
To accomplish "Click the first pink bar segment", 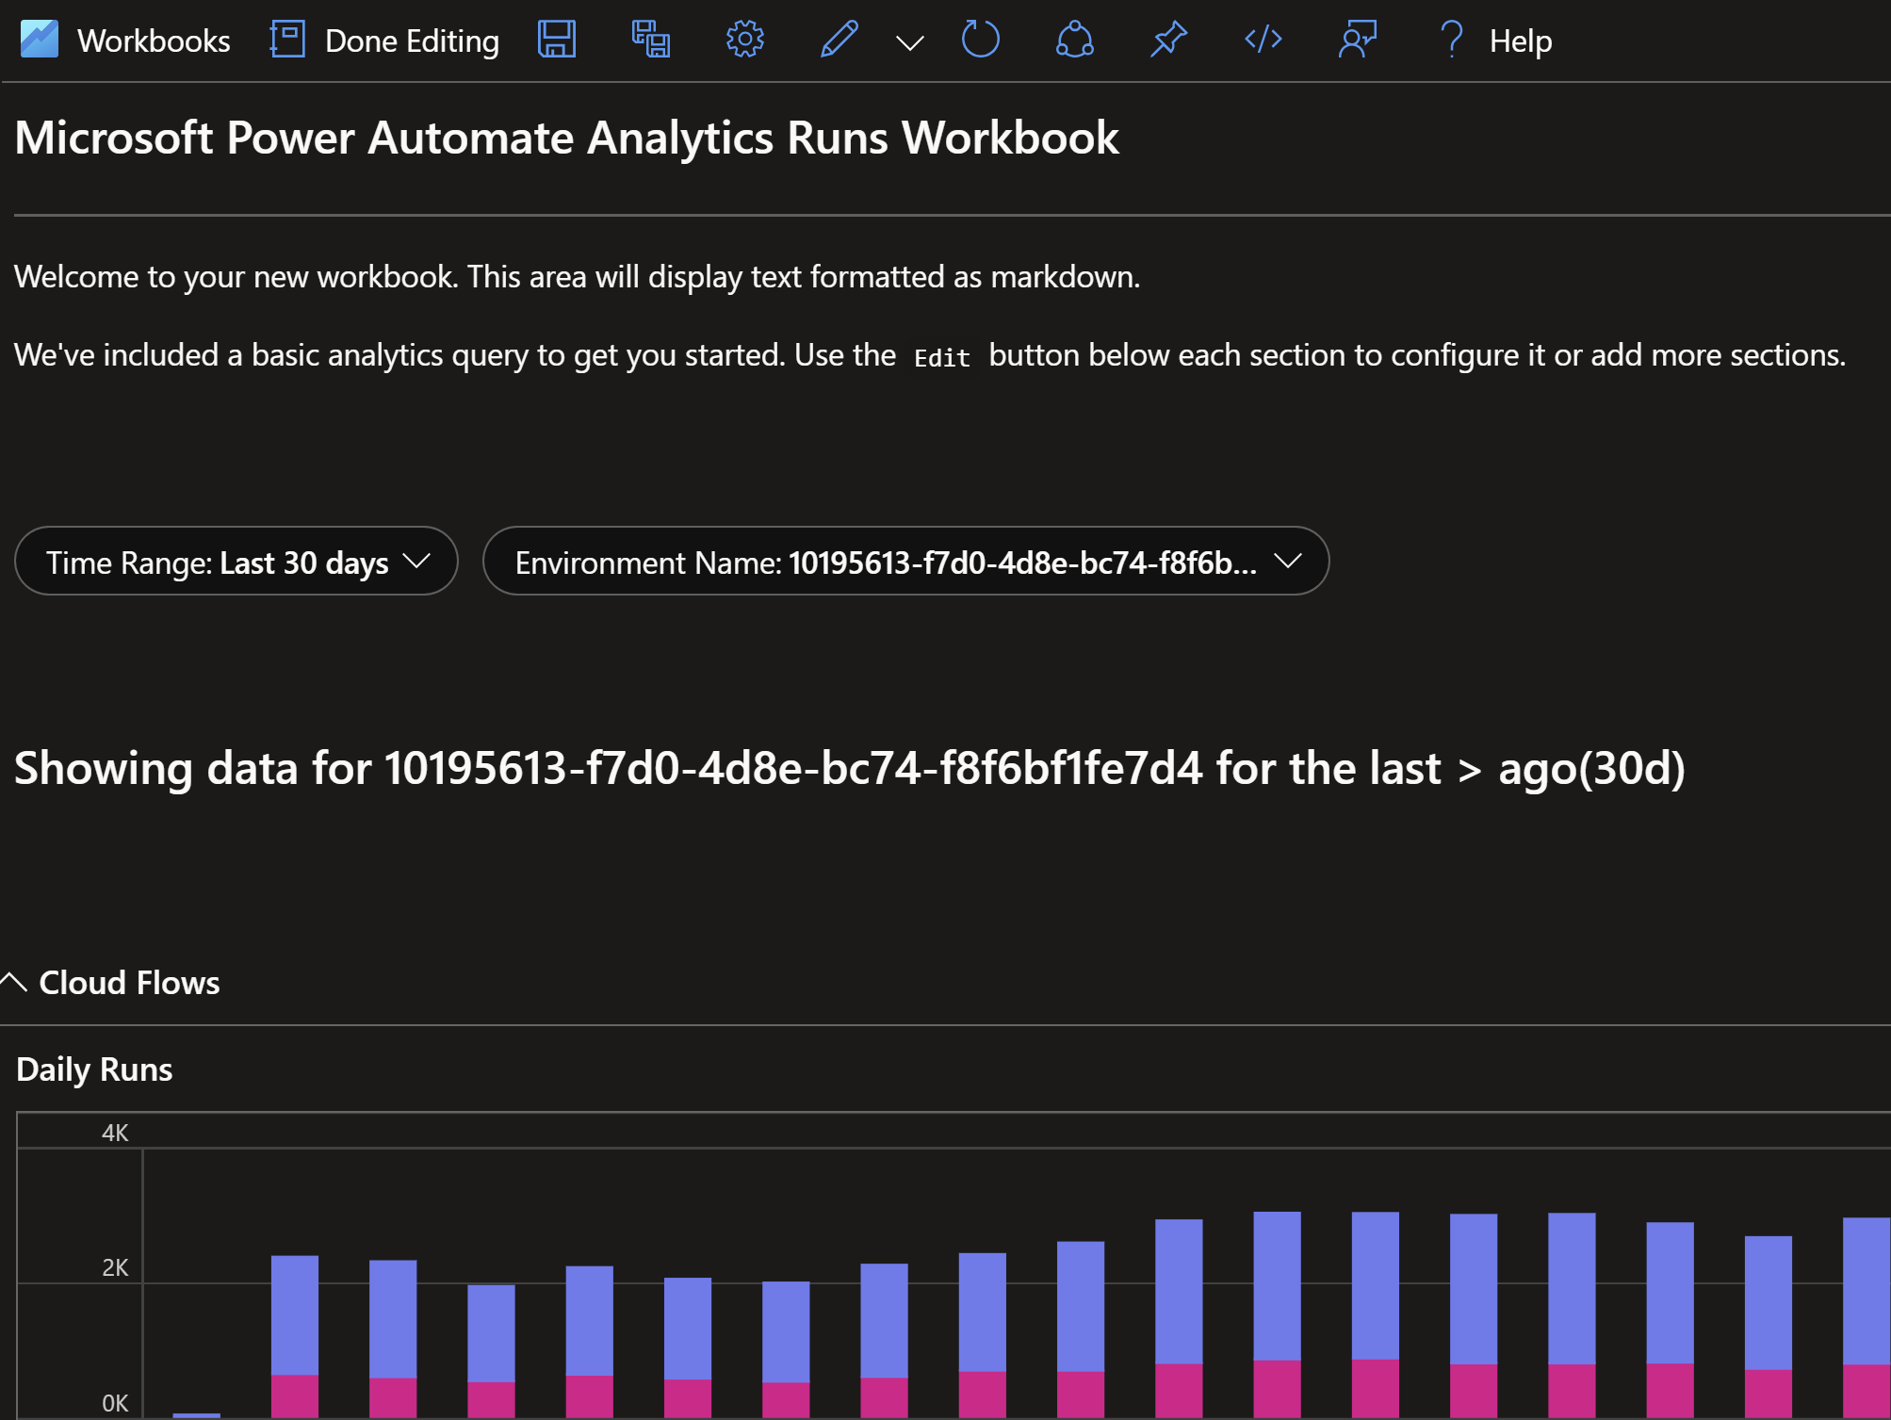I will click(294, 1396).
